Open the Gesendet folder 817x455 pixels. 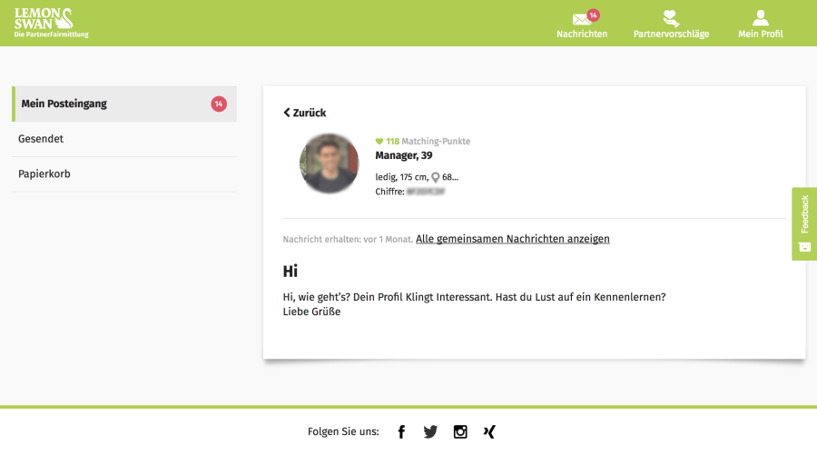(x=124, y=139)
